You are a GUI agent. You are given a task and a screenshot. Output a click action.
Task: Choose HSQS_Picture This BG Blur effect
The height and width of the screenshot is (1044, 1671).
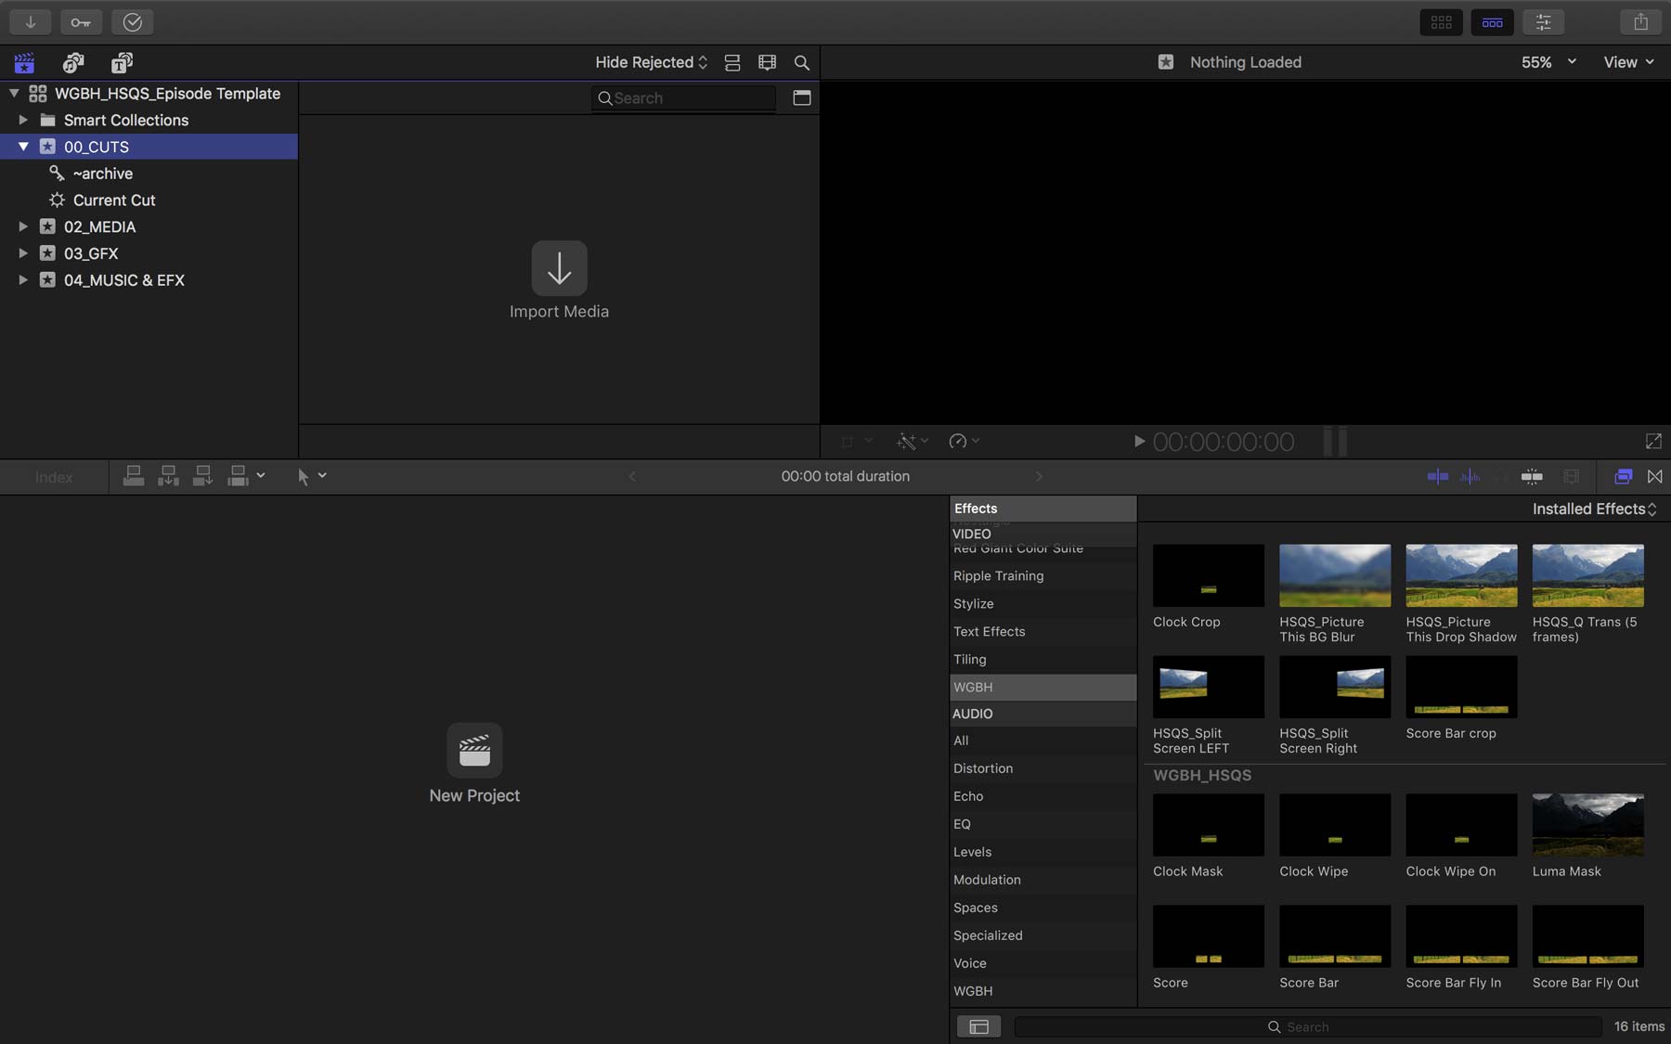point(1335,575)
